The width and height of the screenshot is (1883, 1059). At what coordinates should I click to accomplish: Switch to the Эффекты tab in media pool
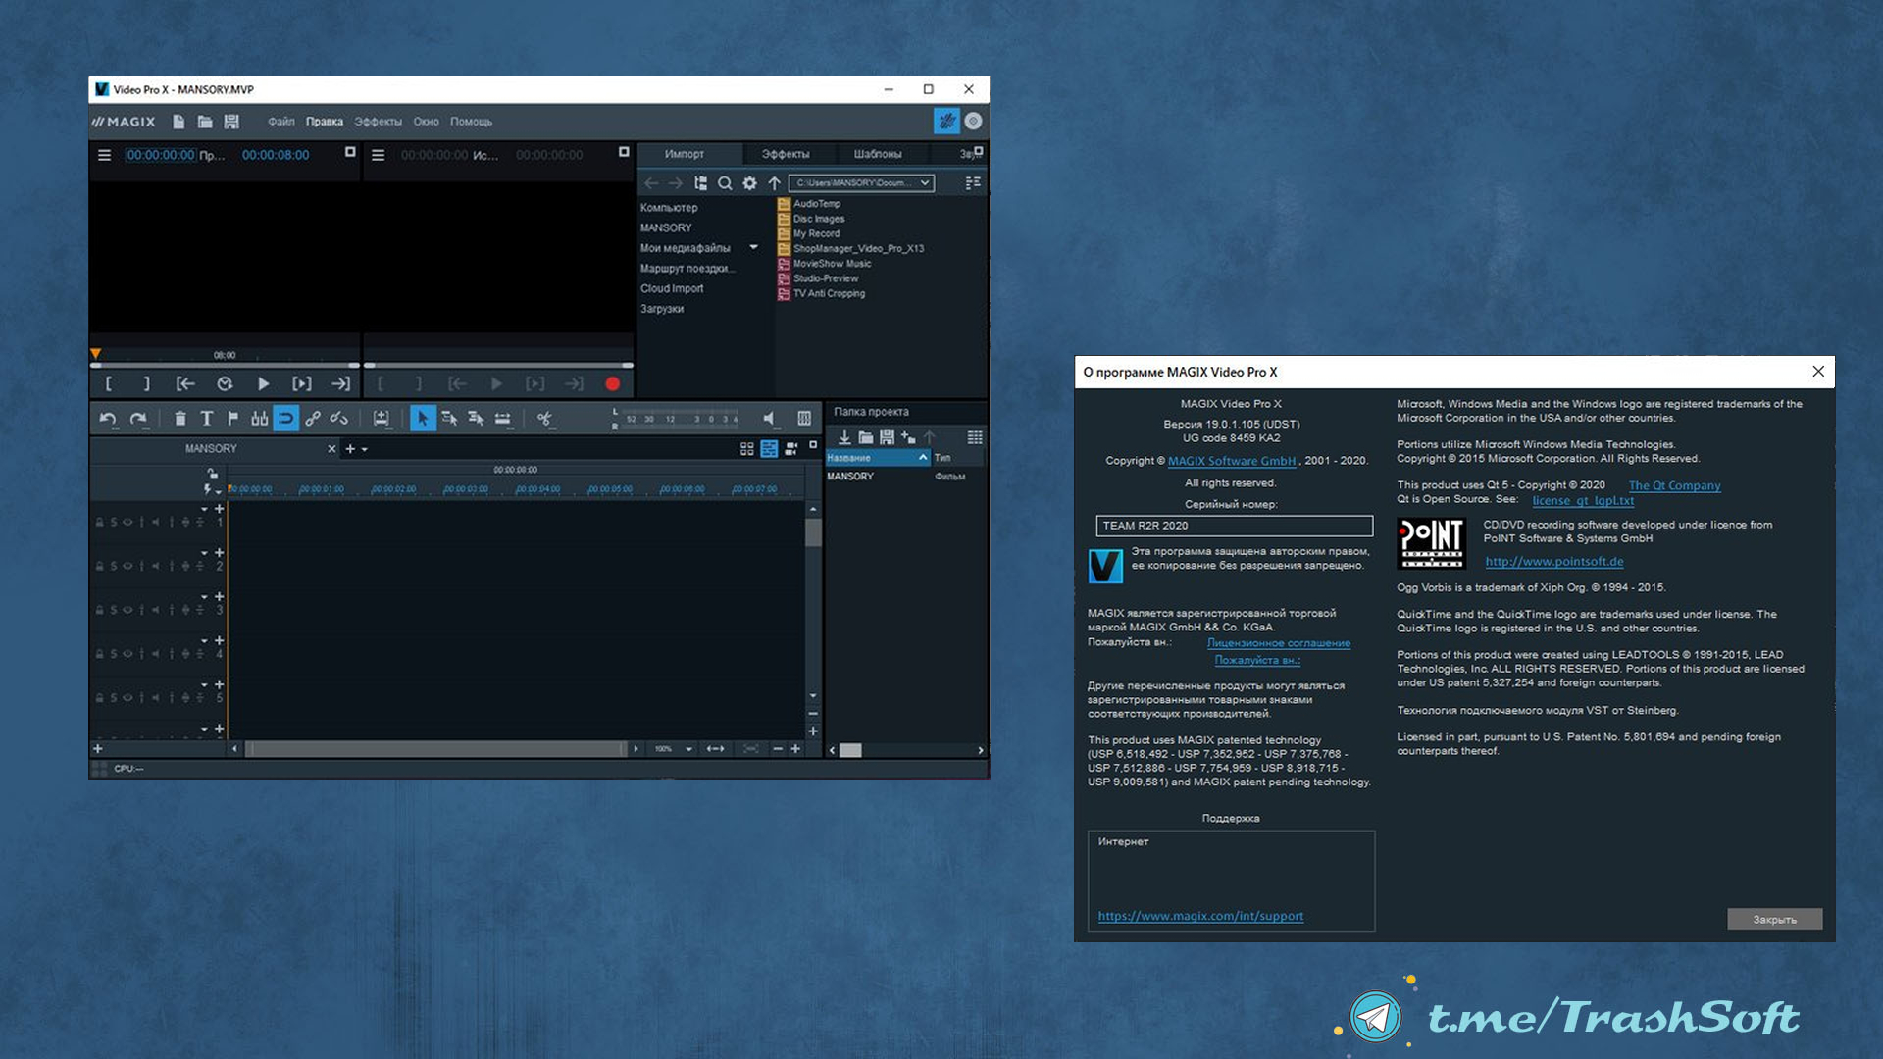786,154
